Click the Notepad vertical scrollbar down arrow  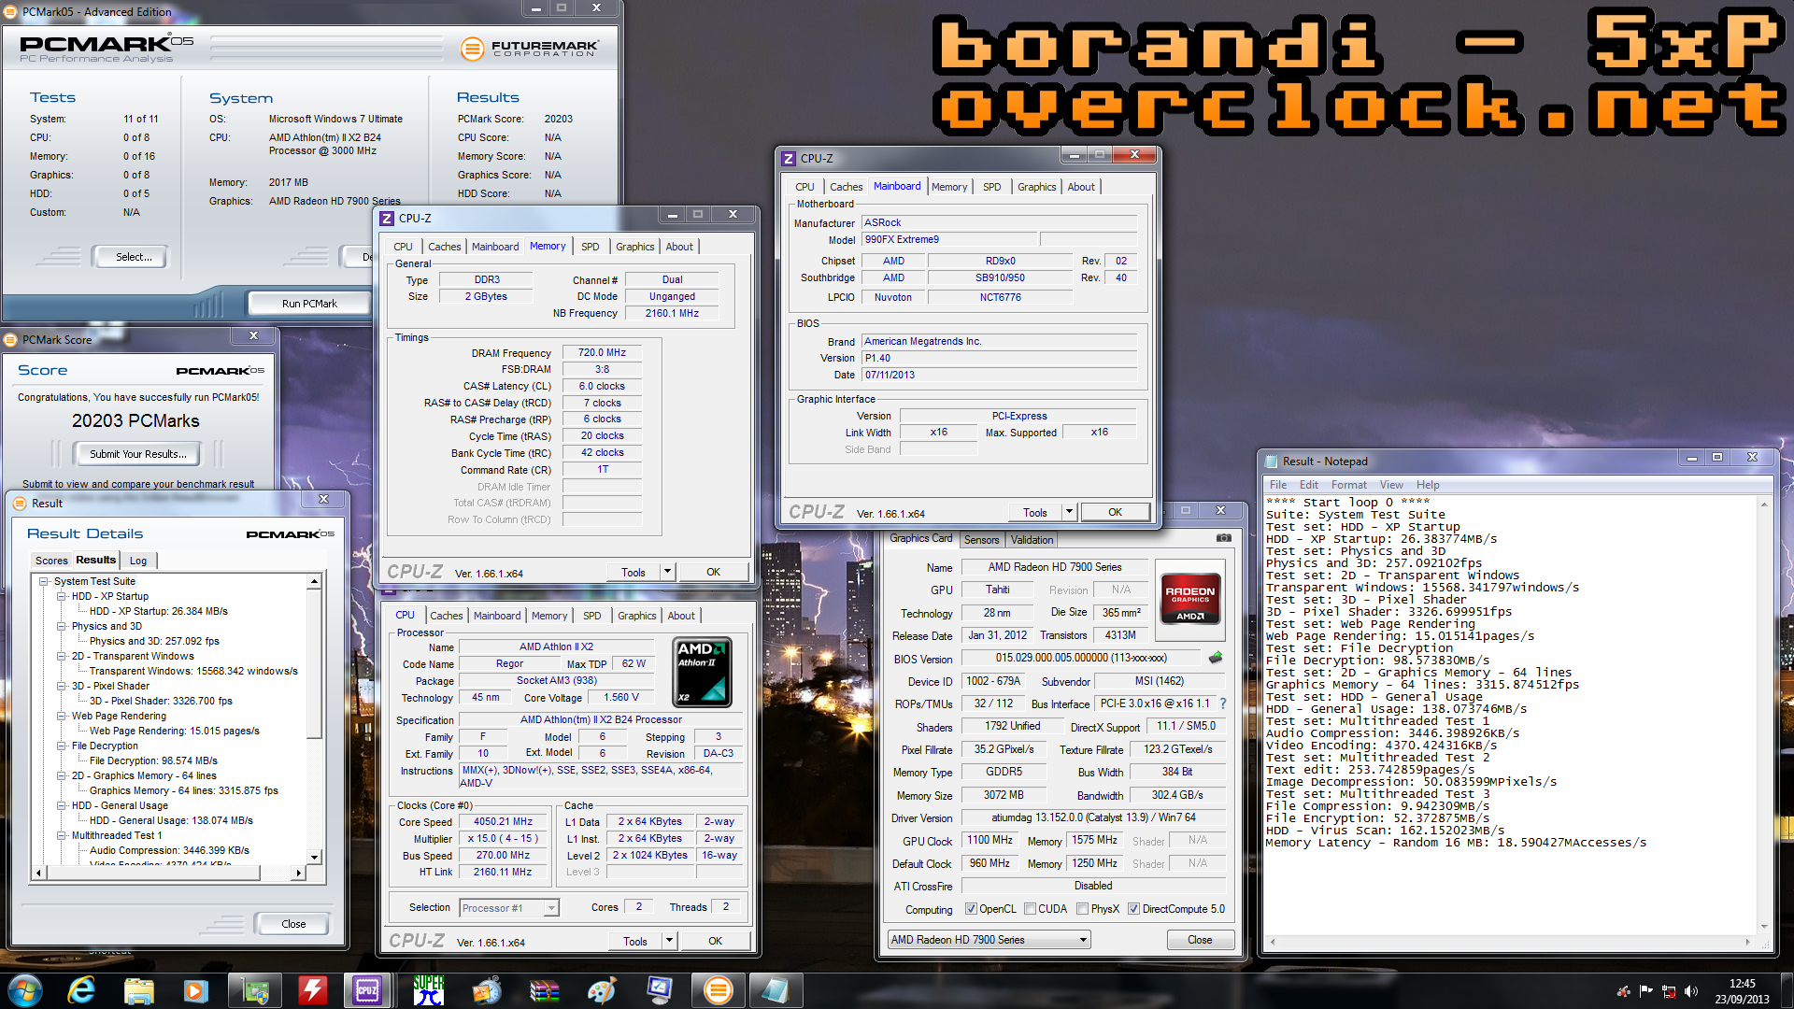click(1764, 927)
